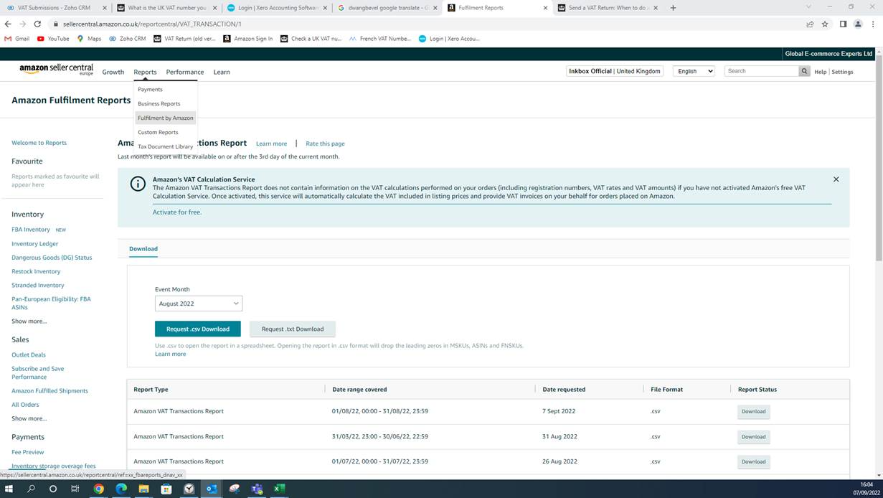The height and width of the screenshot is (498, 883).
Task: Open the Zoho CRM bookmark
Action: [127, 39]
